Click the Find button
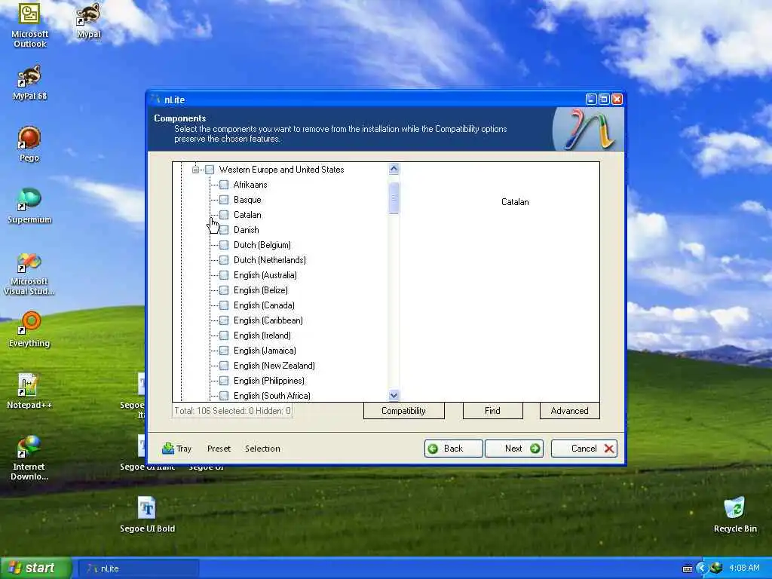 tap(492, 411)
